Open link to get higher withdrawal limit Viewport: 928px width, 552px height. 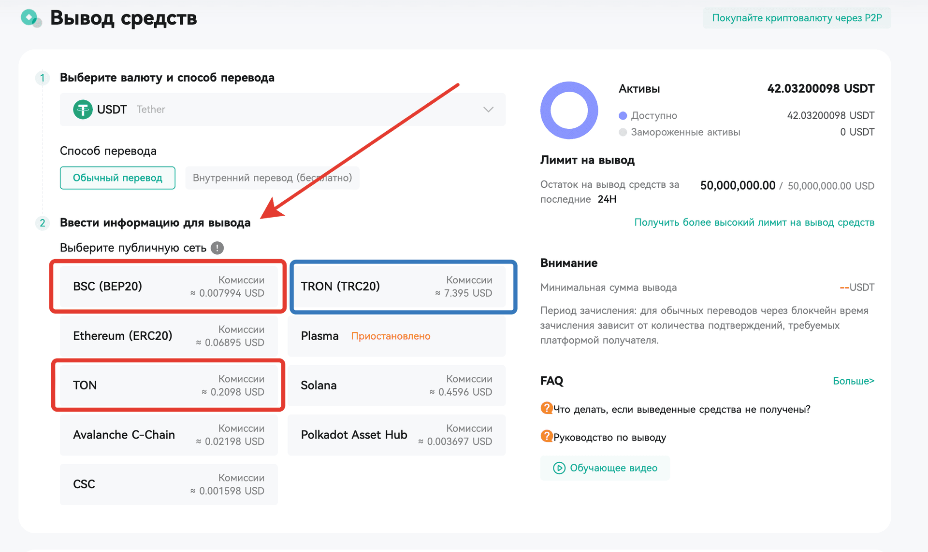coord(754,222)
